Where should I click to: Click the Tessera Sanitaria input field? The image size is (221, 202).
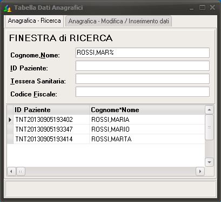[x=143, y=79]
